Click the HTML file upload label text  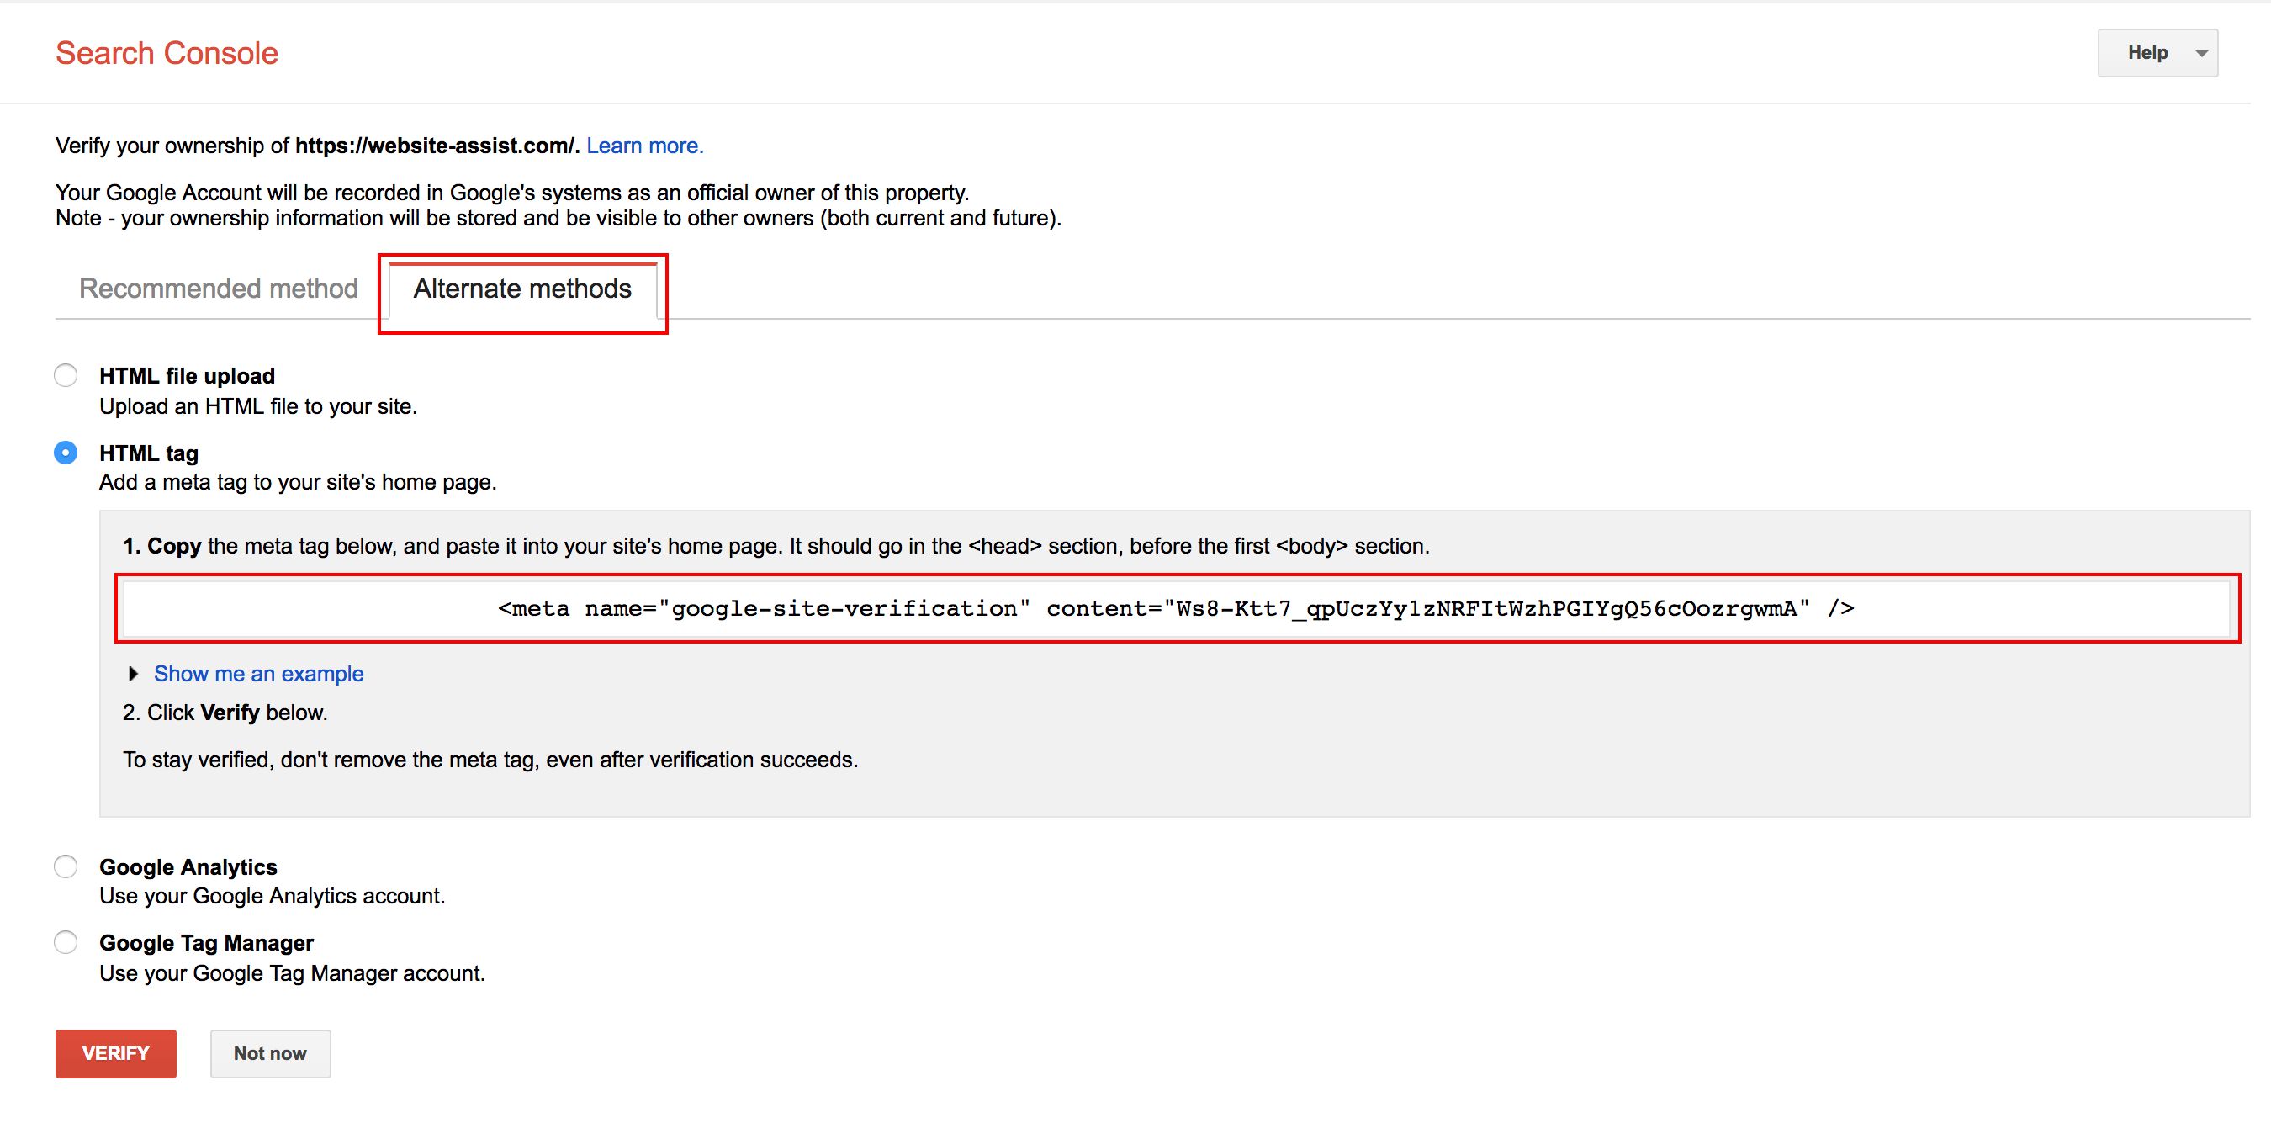[x=187, y=375]
